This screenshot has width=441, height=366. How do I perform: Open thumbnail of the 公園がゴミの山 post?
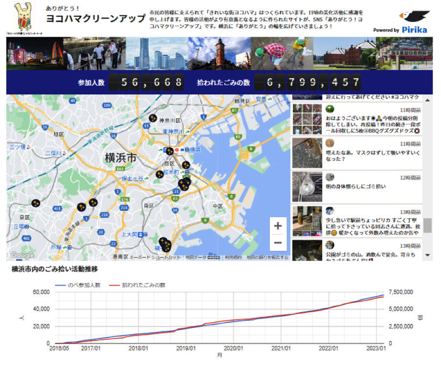(x=307, y=251)
